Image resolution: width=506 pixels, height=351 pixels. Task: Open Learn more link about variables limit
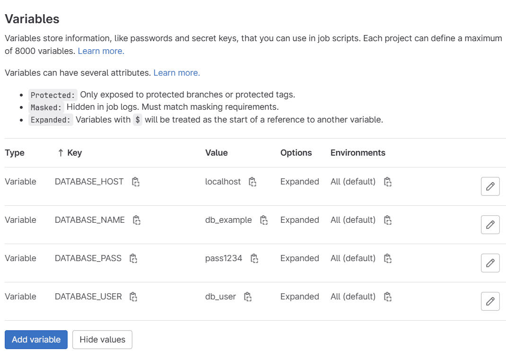point(101,51)
